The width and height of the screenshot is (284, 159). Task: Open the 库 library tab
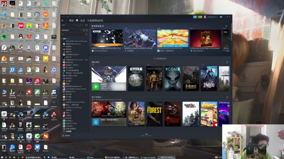point(77,20)
